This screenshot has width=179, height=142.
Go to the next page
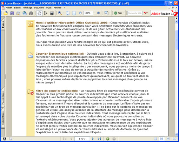(x=93, y=139)
